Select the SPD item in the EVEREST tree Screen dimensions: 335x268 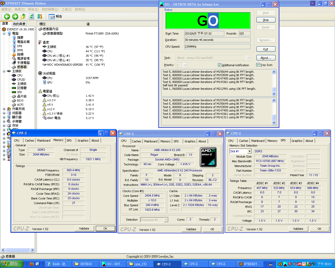(19, 92)
